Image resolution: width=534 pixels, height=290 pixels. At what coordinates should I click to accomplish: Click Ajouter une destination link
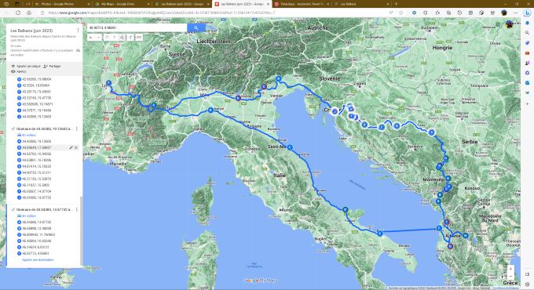pos(38,259)
